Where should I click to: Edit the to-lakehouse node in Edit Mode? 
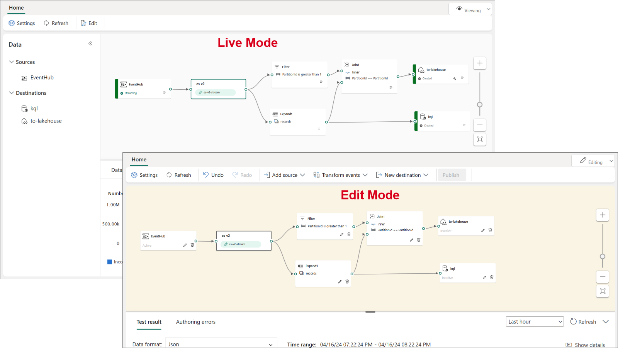click(483, 230)
